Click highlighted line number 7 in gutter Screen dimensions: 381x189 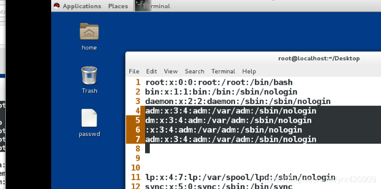(138, 140)
